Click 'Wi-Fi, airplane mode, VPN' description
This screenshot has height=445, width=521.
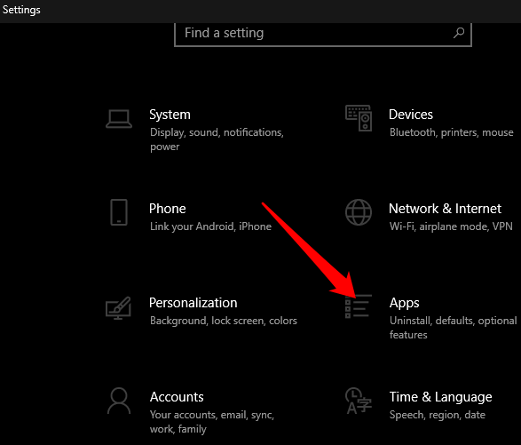coord(451,226)
